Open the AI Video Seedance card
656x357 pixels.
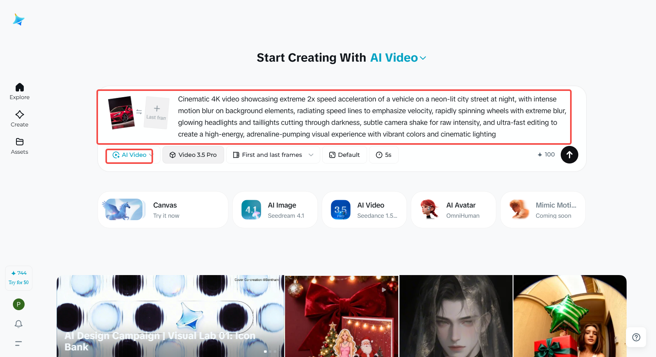pos(364,210)
